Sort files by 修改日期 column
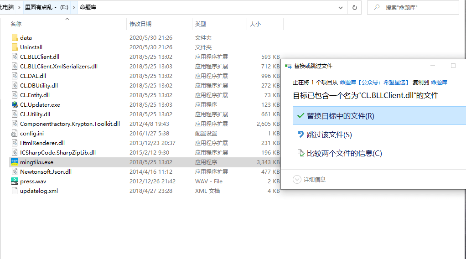The width and height of the screenshot is (466, 259). coord(140,24)
